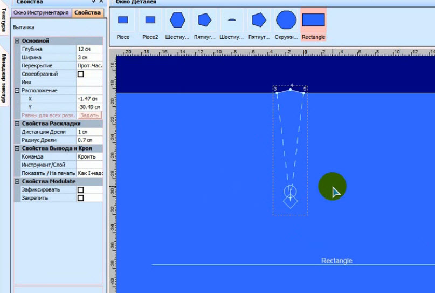Collapse the Свойства Раскладки section
The image size is (435, 293).
coord(17,124)
